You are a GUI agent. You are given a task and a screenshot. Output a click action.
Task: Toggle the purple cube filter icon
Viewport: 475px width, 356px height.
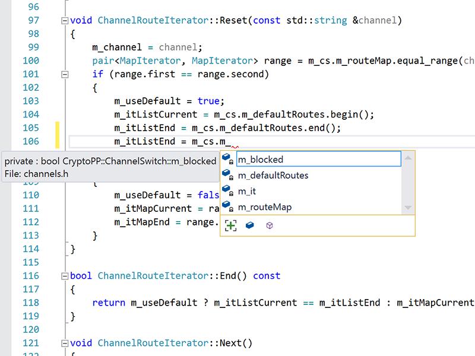(270, 225)
